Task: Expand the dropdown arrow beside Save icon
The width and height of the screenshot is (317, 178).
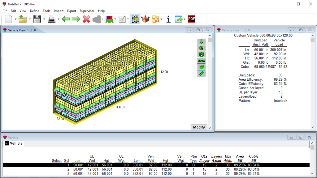Action: click(x=44, y=19)
